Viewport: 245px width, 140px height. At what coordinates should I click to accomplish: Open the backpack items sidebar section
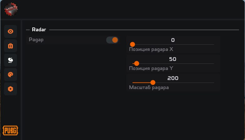pos(10,46)
